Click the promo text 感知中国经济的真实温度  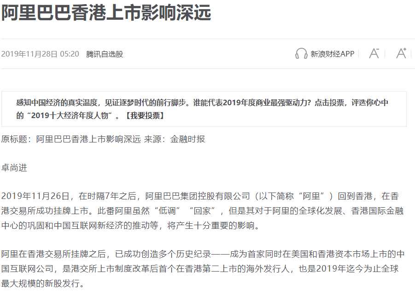click(57, 102)
